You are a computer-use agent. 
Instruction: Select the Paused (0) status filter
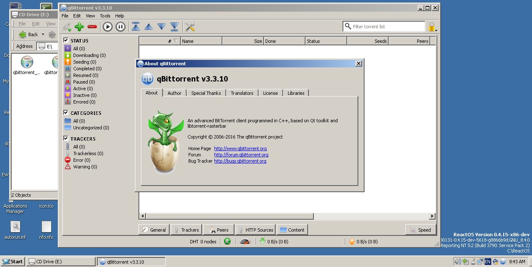(84, 82)
